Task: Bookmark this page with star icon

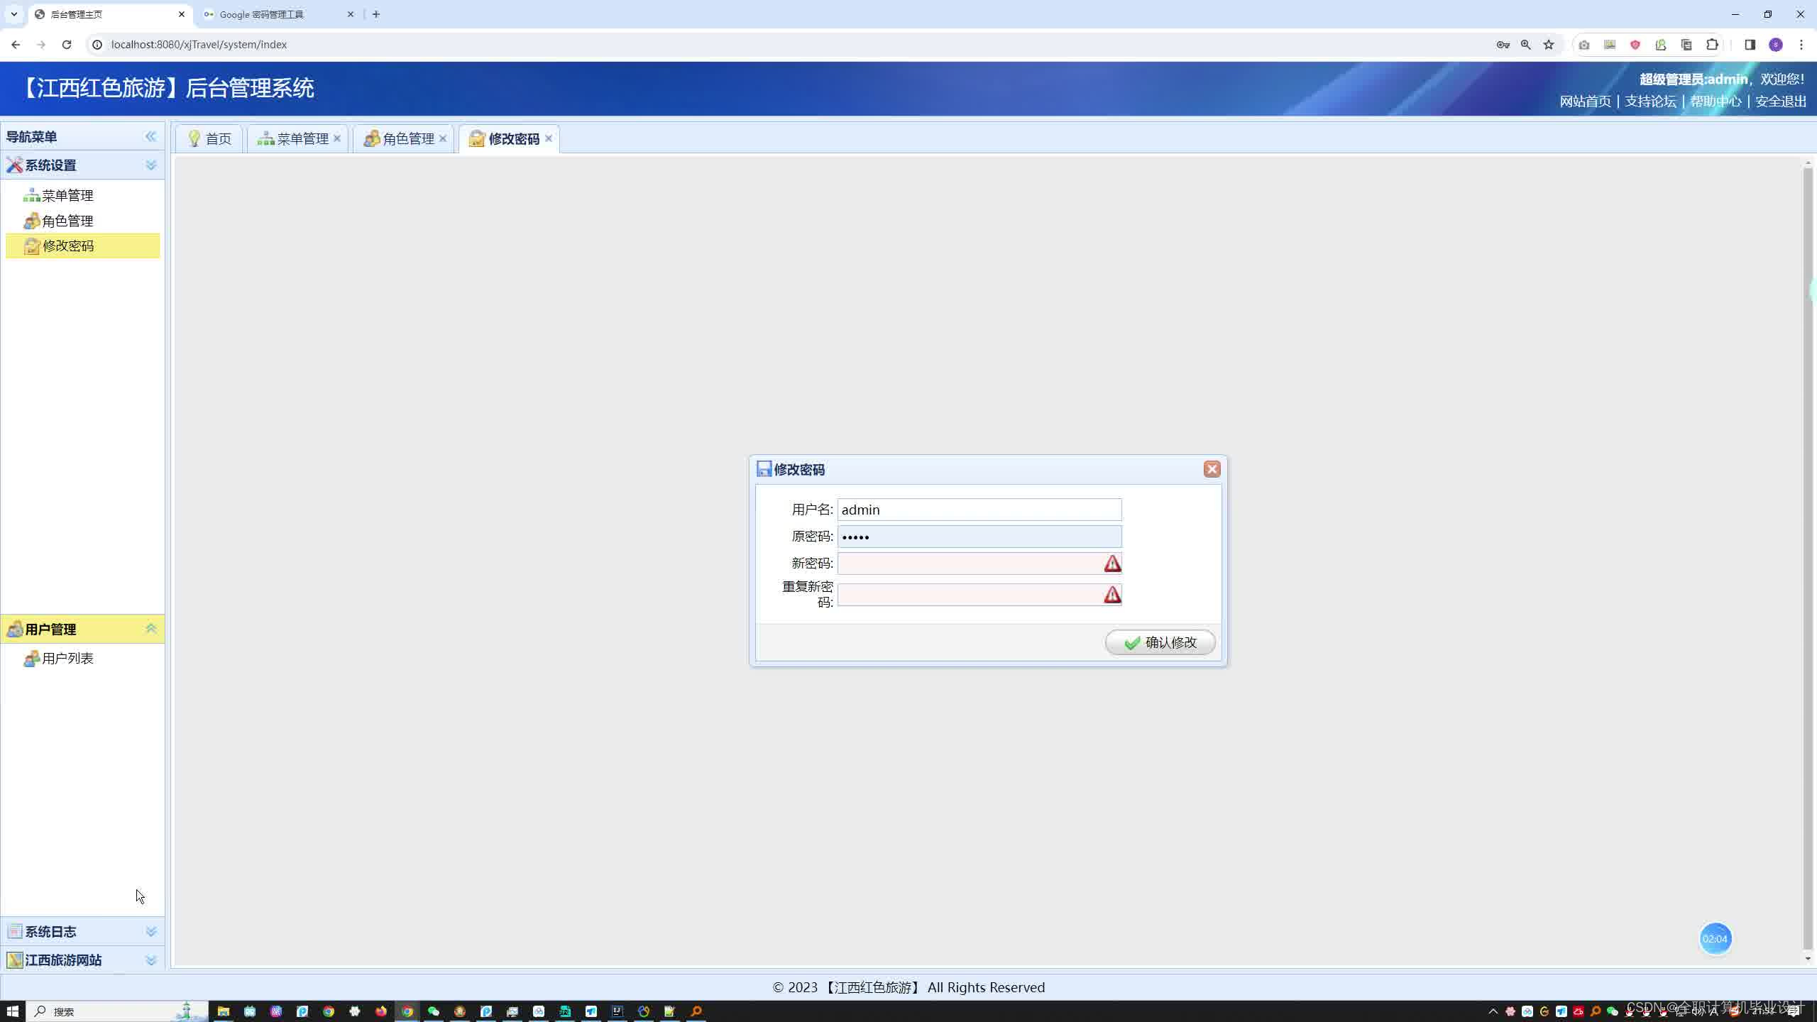Action: (1549, 45)
